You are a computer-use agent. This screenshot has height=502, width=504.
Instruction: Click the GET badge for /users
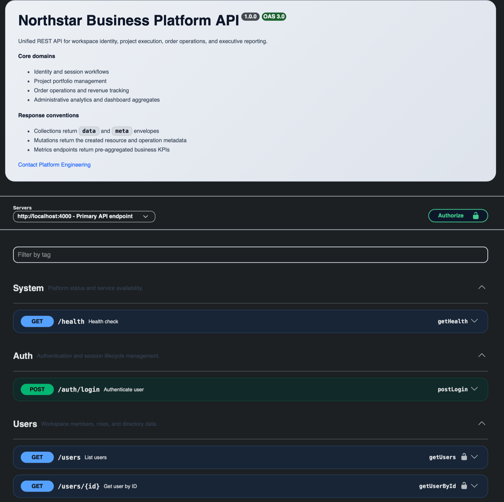pyautogui.click(x=37, y=457)
